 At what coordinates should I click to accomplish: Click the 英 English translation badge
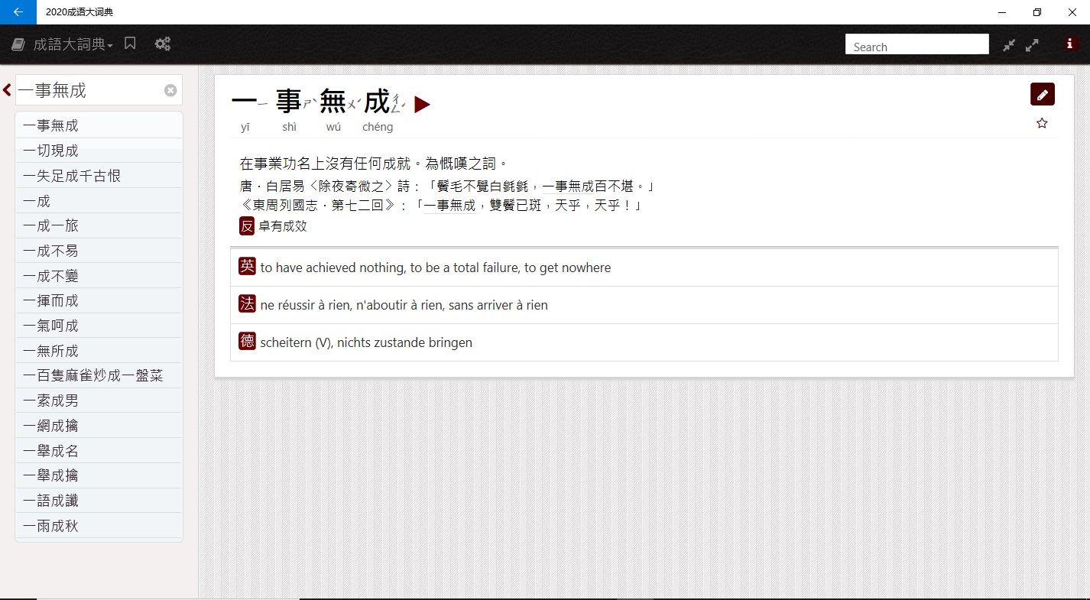[x=246, y=267]
